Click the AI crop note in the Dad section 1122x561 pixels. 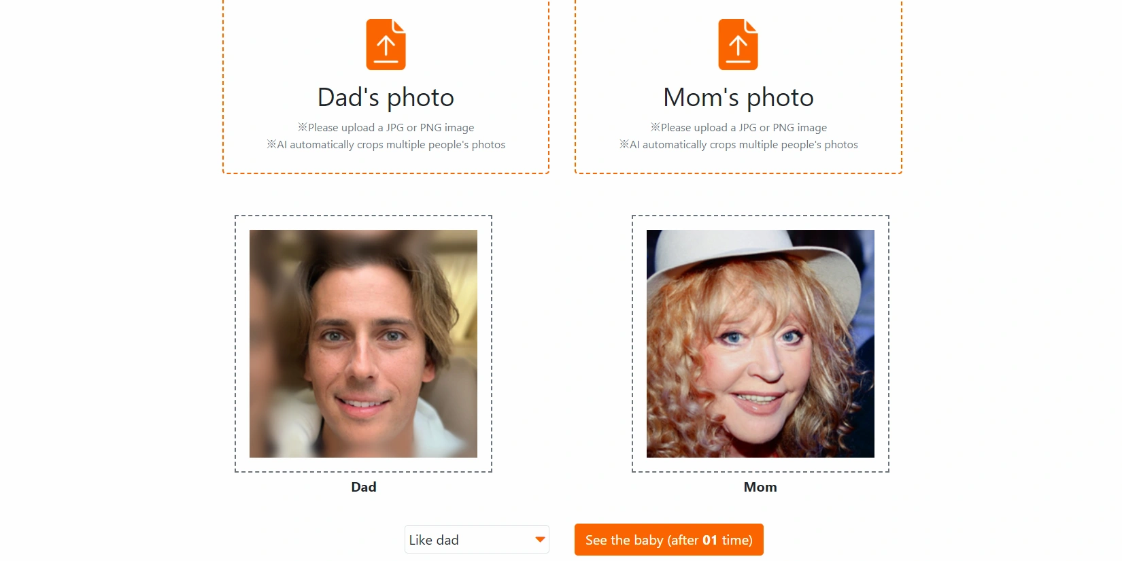pos(386,145)
